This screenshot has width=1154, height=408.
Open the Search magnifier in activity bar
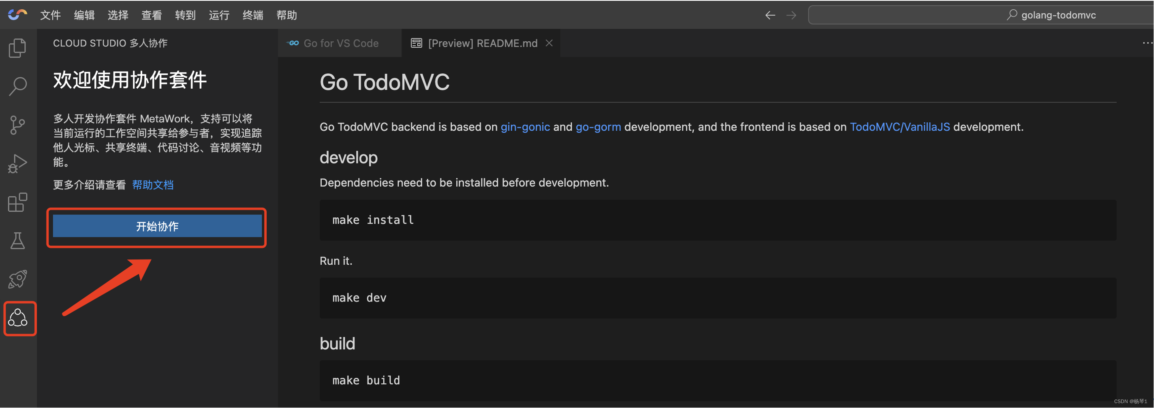[x=17, y=86]
